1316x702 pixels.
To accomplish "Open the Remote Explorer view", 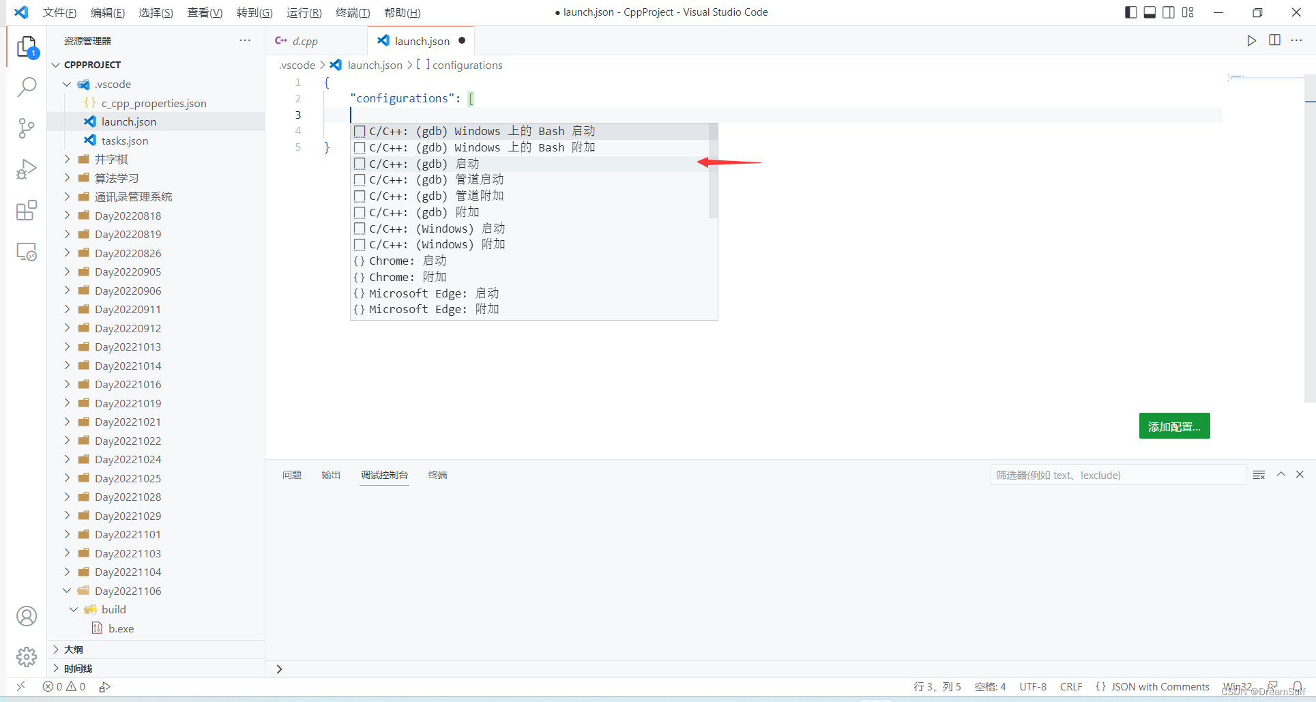I will tap(27, 252).
